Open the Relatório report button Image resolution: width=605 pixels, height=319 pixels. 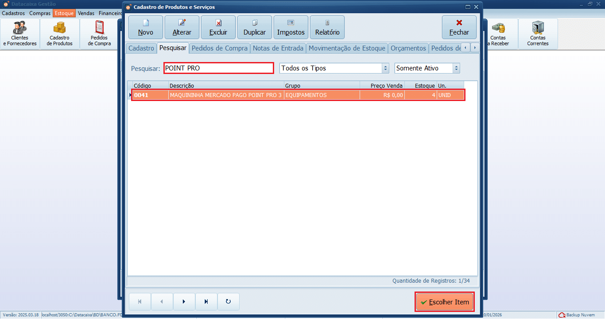(x=327, y=27)
